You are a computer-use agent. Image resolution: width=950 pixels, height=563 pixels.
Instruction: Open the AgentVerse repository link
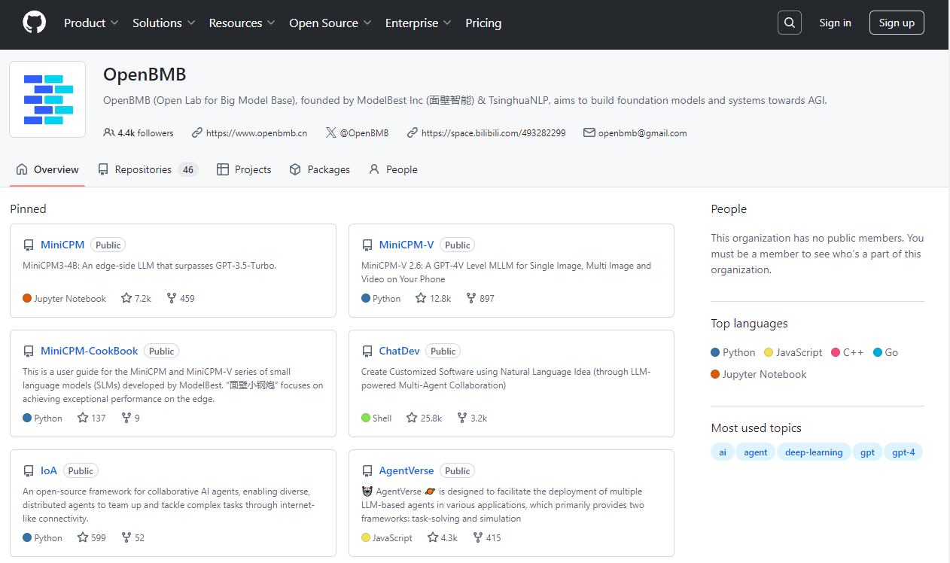[406, 471]
